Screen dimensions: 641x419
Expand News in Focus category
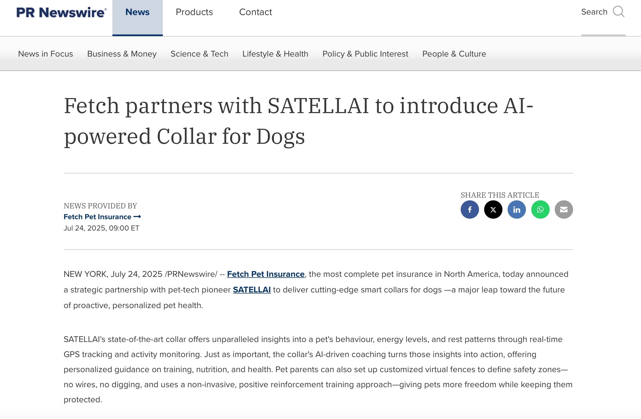[46, 54]
